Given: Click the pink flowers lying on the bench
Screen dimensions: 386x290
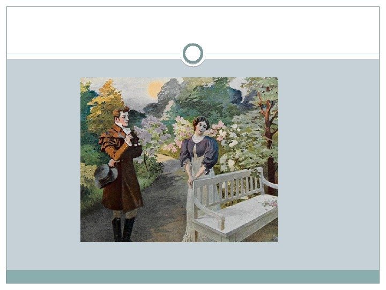Looking at the screenshot, I should click(x=270, y=204).
